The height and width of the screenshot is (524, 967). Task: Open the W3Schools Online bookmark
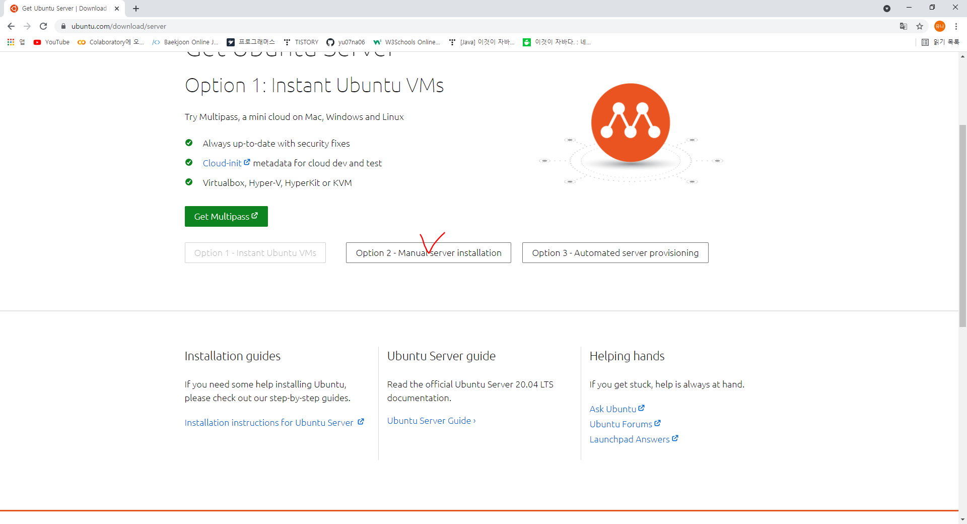click(407, 42)
